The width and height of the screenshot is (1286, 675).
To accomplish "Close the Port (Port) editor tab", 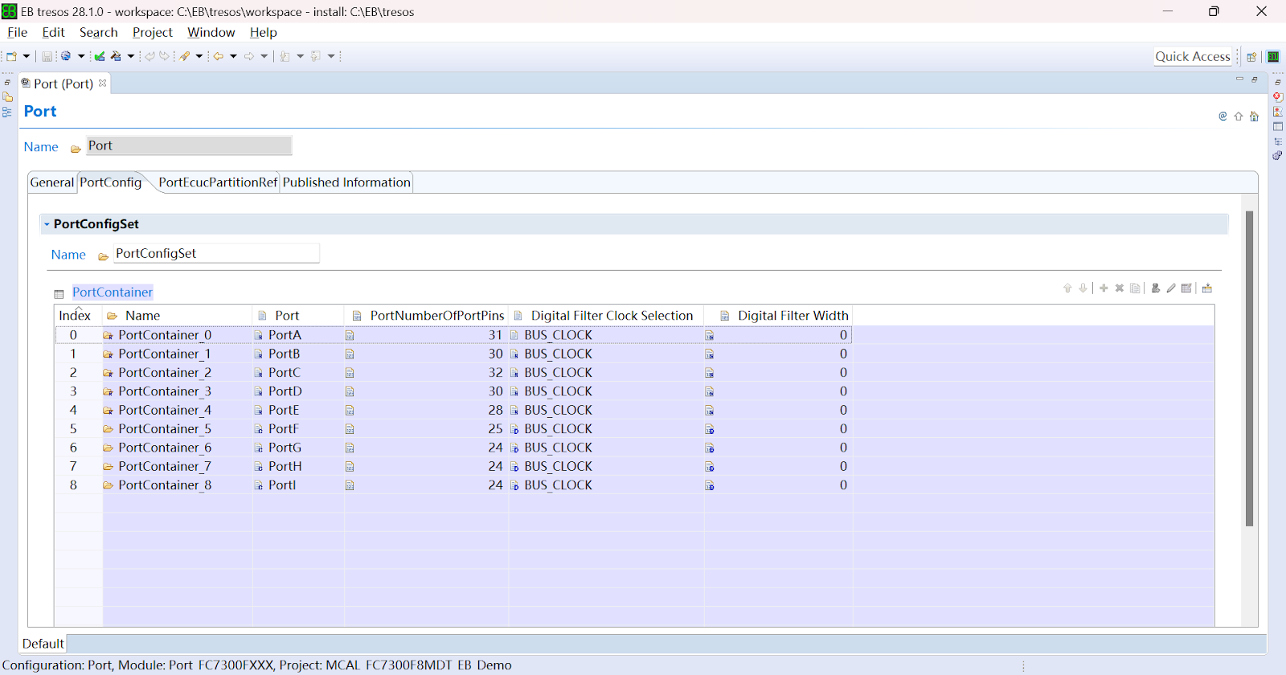I will click(x=102, y=83).
